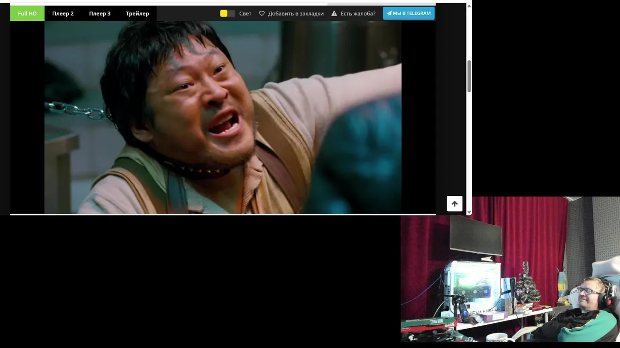The width and height of the screenshot is (620, 348).
Task: Click the warning triangle complaint icon
Action: 334,14
